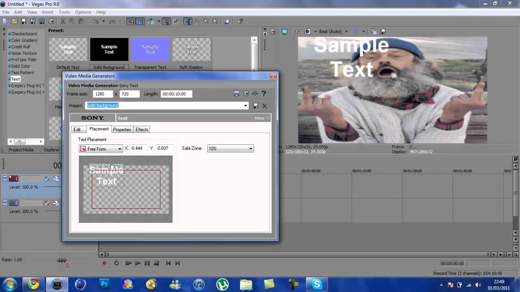Image resolution: width=520 pixels, height=292 pixels.
Task: Click the Save Preset disk icon
Action: click(256, 106)
